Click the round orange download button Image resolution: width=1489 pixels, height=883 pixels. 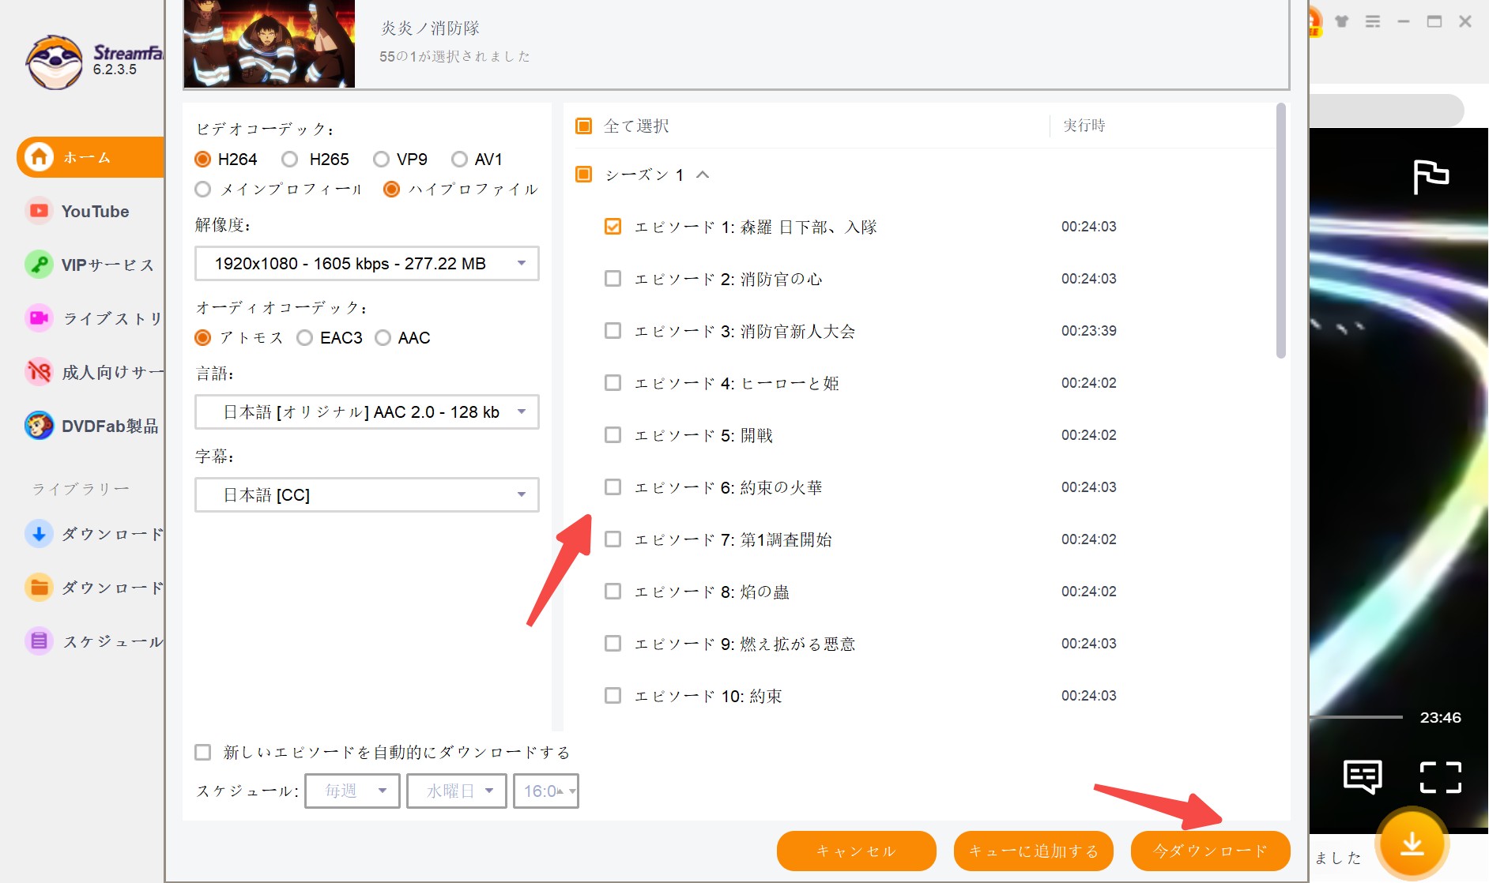[x=1412, y=844]
